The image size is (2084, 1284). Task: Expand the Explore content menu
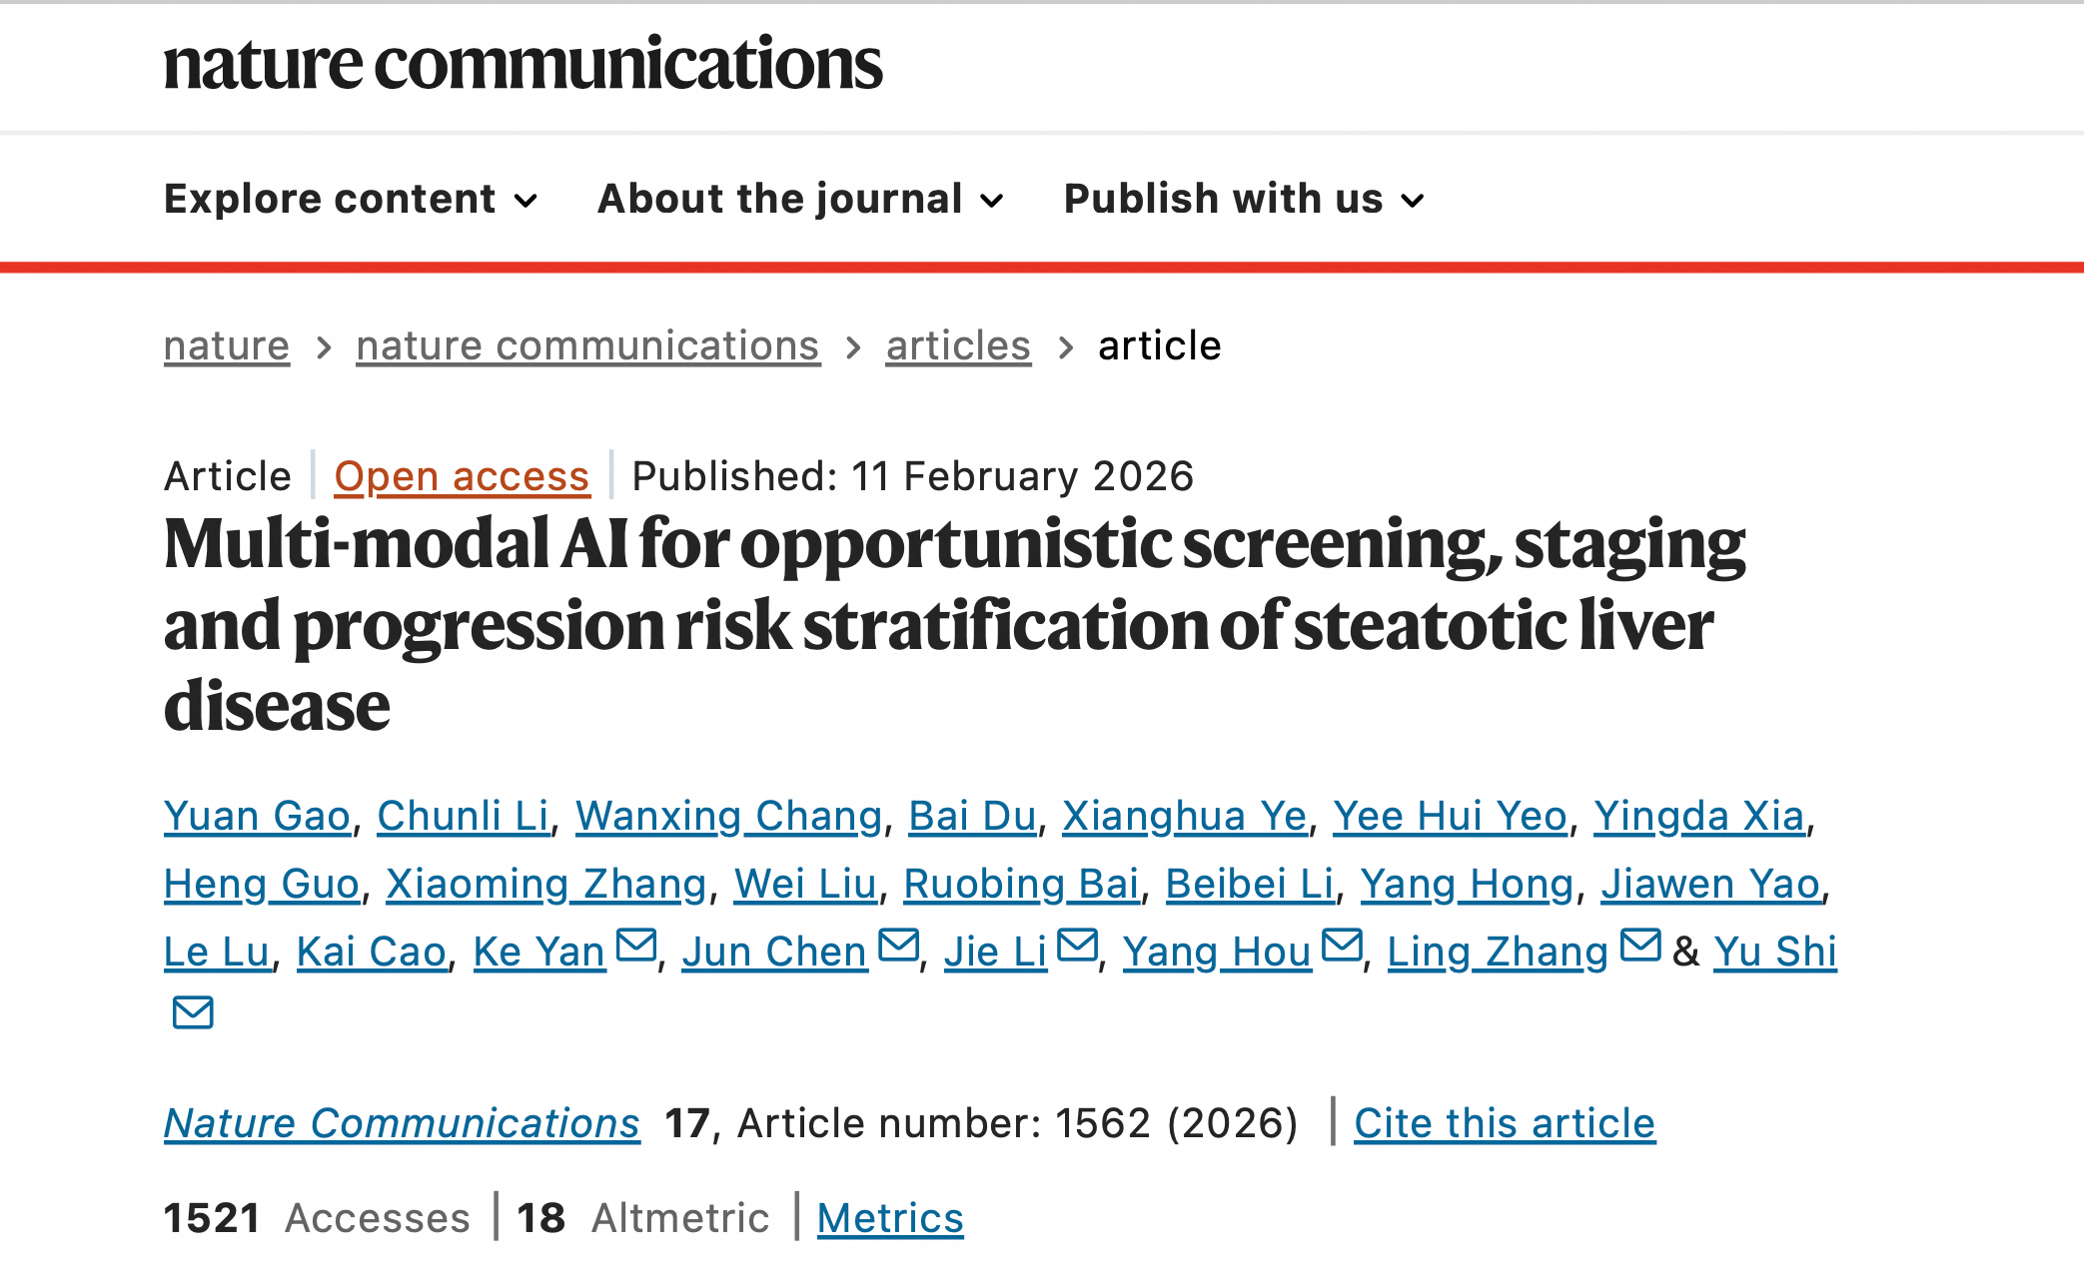click(351, 199)
